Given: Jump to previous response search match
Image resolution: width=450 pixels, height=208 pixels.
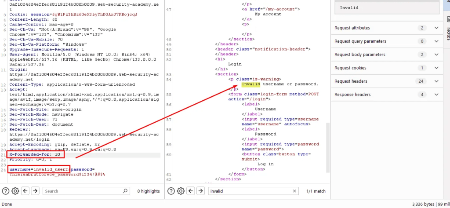Looking at the screenshot, I should 191,191.
